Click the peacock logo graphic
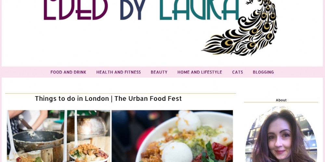The height and width of the screenshot is (162, 325). (x=240, y=27)
